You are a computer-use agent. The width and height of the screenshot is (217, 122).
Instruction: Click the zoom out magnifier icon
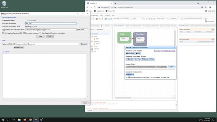pos(109,19)
